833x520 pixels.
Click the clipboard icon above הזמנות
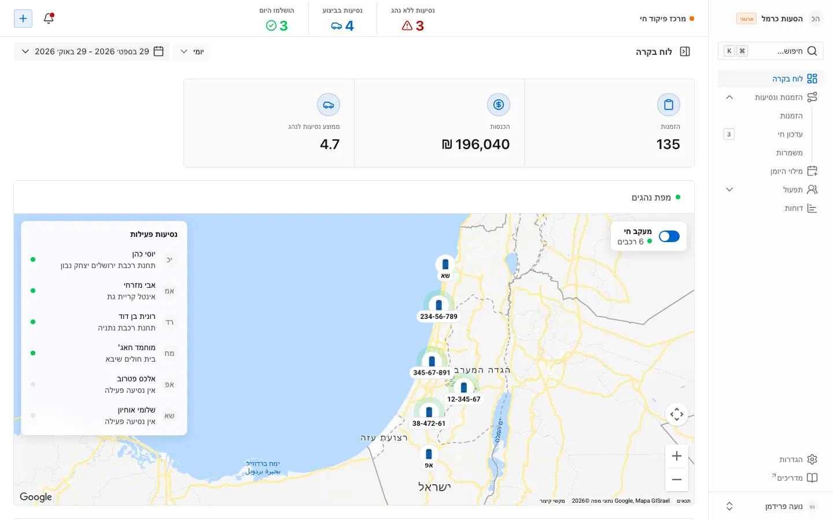(669, 105)
